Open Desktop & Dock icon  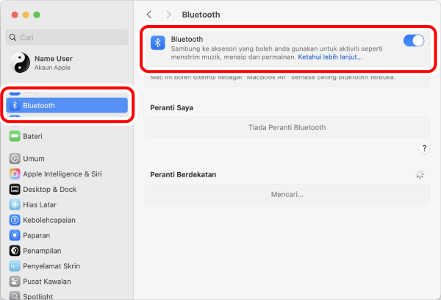pos(15,190)
